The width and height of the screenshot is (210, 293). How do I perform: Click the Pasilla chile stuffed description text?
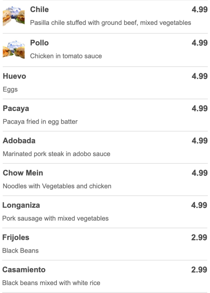[x=111, y=23]
